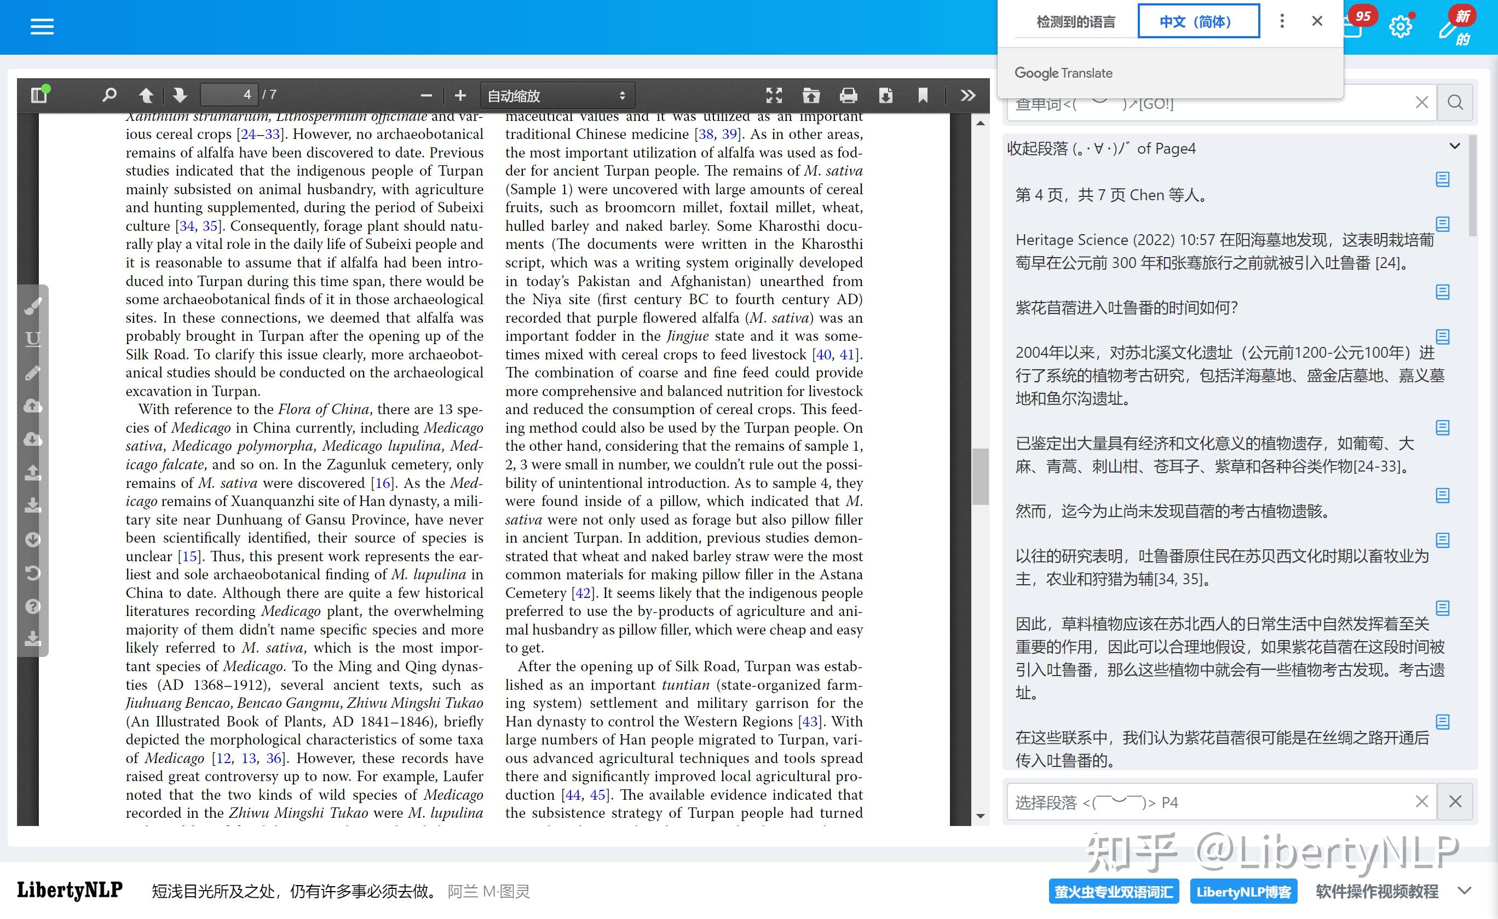Close the Google Translate popup

pos(1317,21)
